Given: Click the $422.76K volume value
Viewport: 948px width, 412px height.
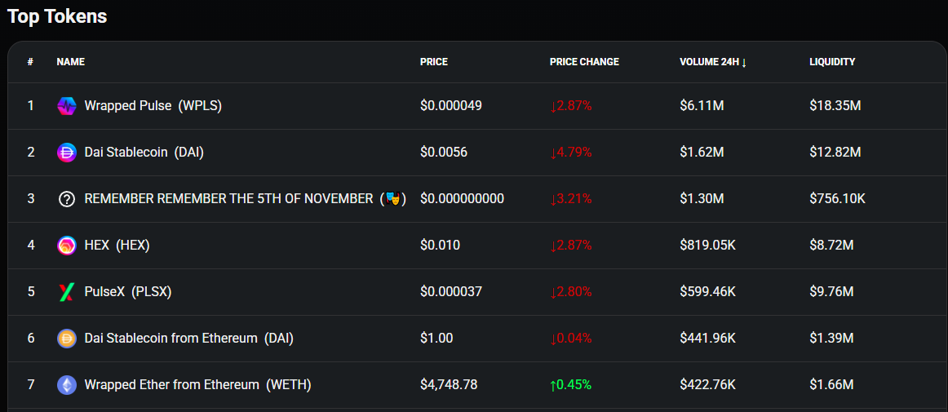Looking at the screenshot, I should [x=707, y=385].
